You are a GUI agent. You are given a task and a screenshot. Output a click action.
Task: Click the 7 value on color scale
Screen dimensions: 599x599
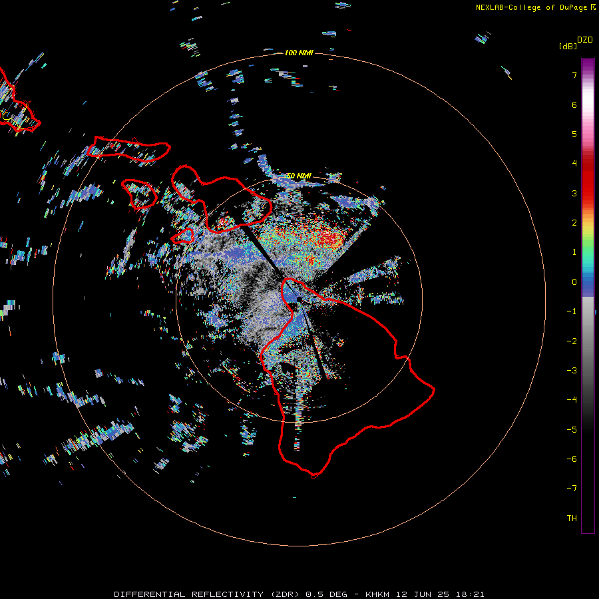click(x=574, y=75)
